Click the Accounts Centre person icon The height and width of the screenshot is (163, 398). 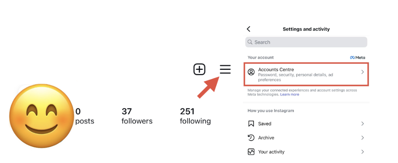251,72
